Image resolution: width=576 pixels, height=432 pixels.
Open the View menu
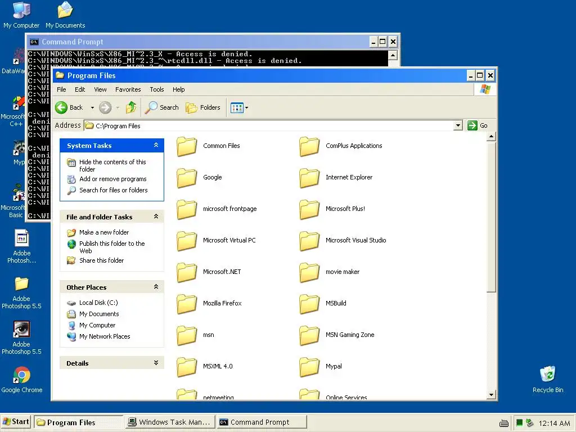coord(100,89)
